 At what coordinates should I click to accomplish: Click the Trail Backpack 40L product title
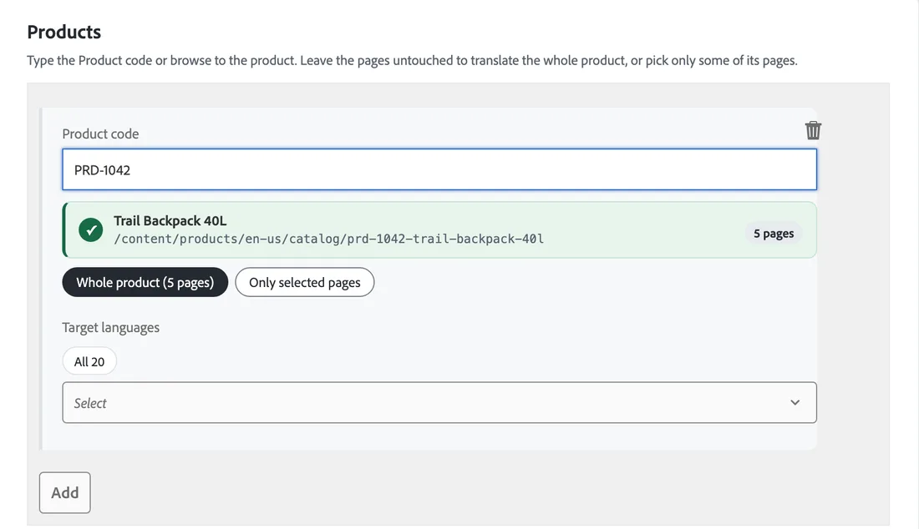click(170, 220)
